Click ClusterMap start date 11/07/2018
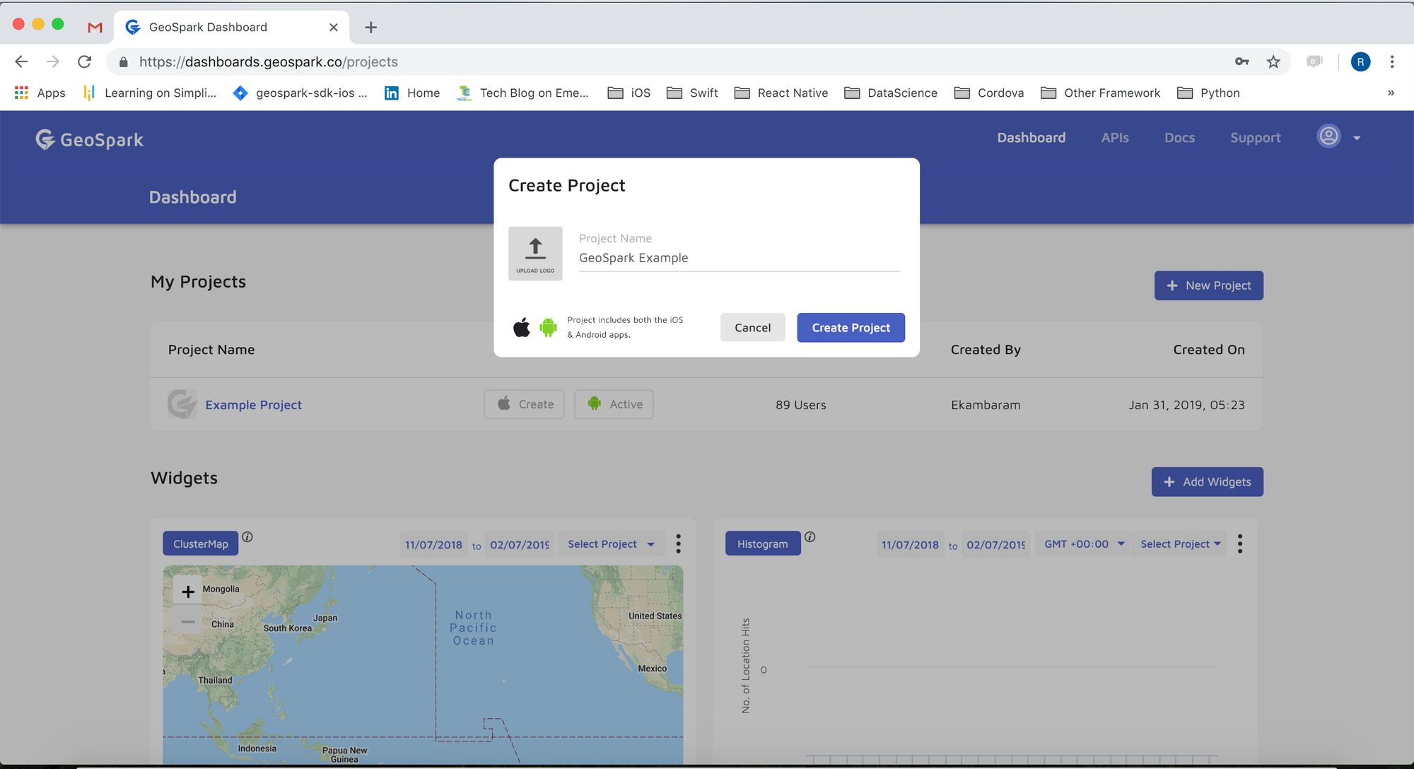Screen dimensions: 1414x769 433,544
